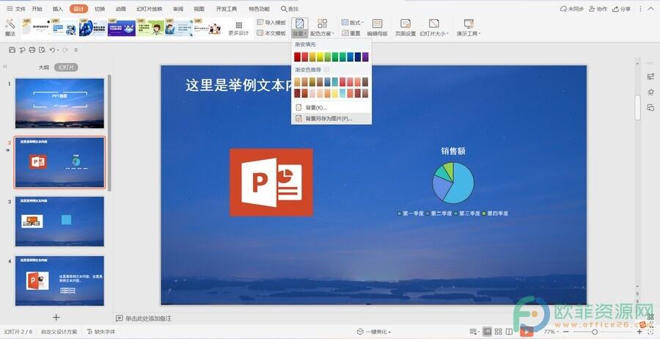Open the 版式 layout dropdown

[x=353, y=22]
